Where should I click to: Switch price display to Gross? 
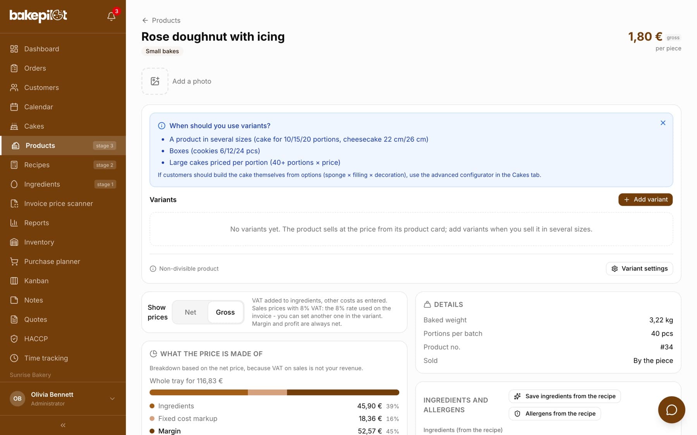tap(225, 312)
